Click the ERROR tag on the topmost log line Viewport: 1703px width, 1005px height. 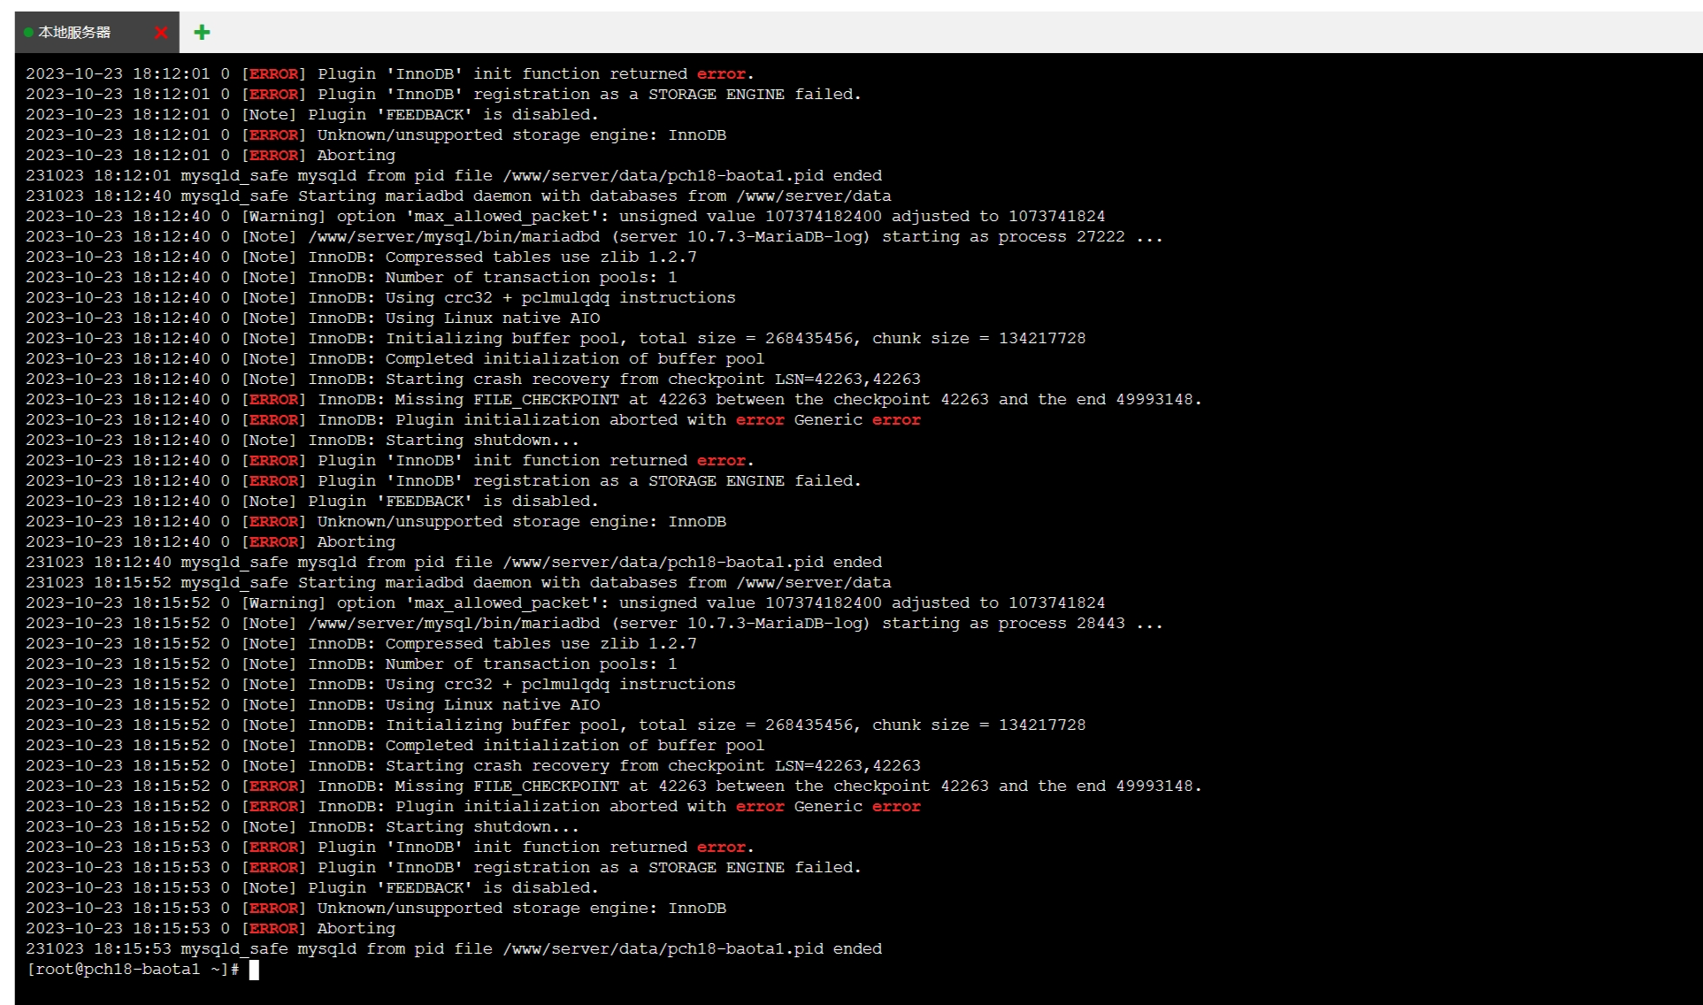(273, 74)
